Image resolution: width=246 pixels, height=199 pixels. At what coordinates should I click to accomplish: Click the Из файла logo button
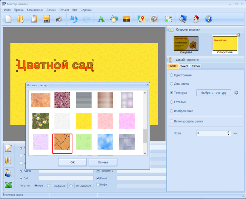[x=59, y=186]
